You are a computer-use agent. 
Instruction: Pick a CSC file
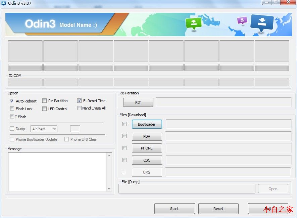pos(147,160)
